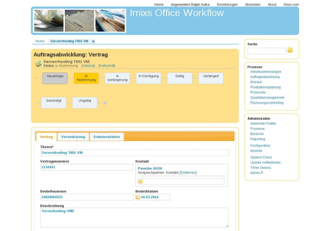330x231 pixels.
Task: Switch to the Dokumentation tab
Action: click(x=107, y=137)
